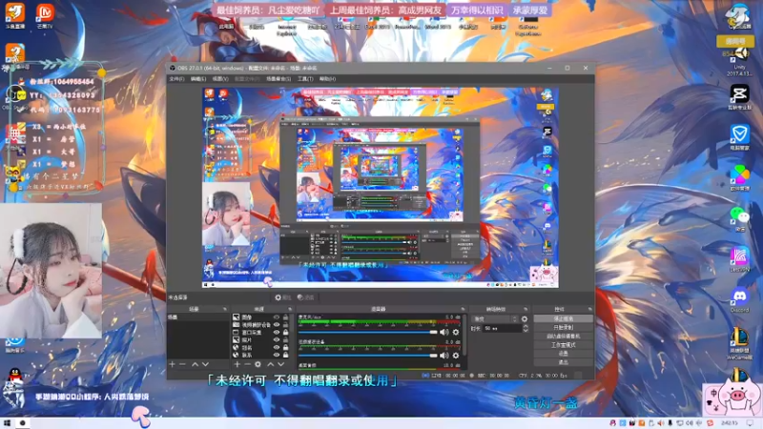The image size is (763, 429).
Task: Open the 渐变 transition dropdown
Action: (x=495, y=319)
